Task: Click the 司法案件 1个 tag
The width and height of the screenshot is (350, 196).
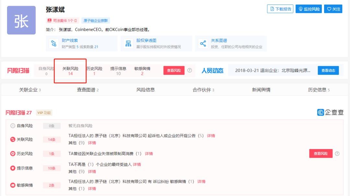Action: pos(63,20)
